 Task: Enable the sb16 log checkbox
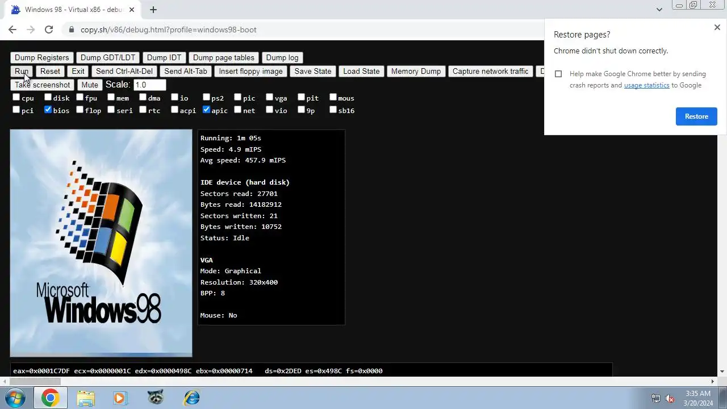(333, 110)
